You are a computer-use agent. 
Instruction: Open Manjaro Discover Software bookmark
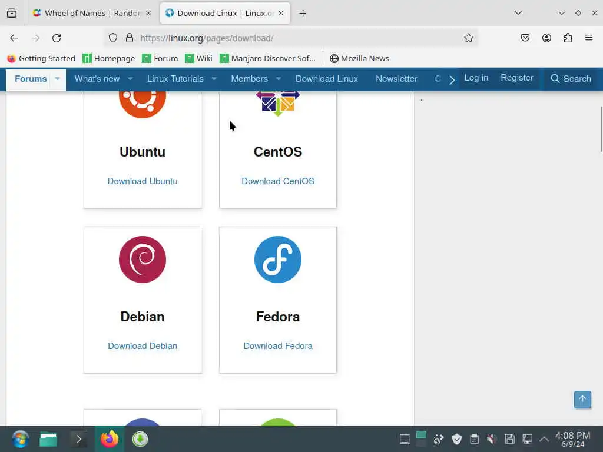[267, 58]
